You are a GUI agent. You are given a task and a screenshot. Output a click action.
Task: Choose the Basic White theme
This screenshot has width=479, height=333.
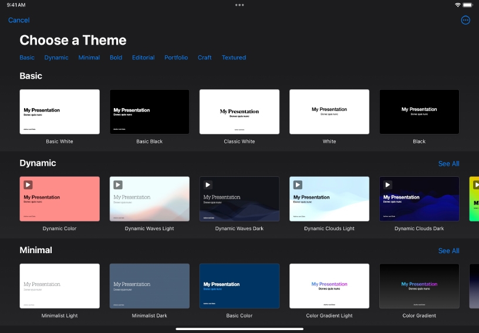59,112
